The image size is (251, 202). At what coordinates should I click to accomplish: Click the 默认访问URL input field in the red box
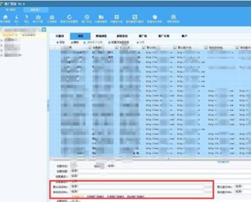pyautogui.click(x=137, y=187)
